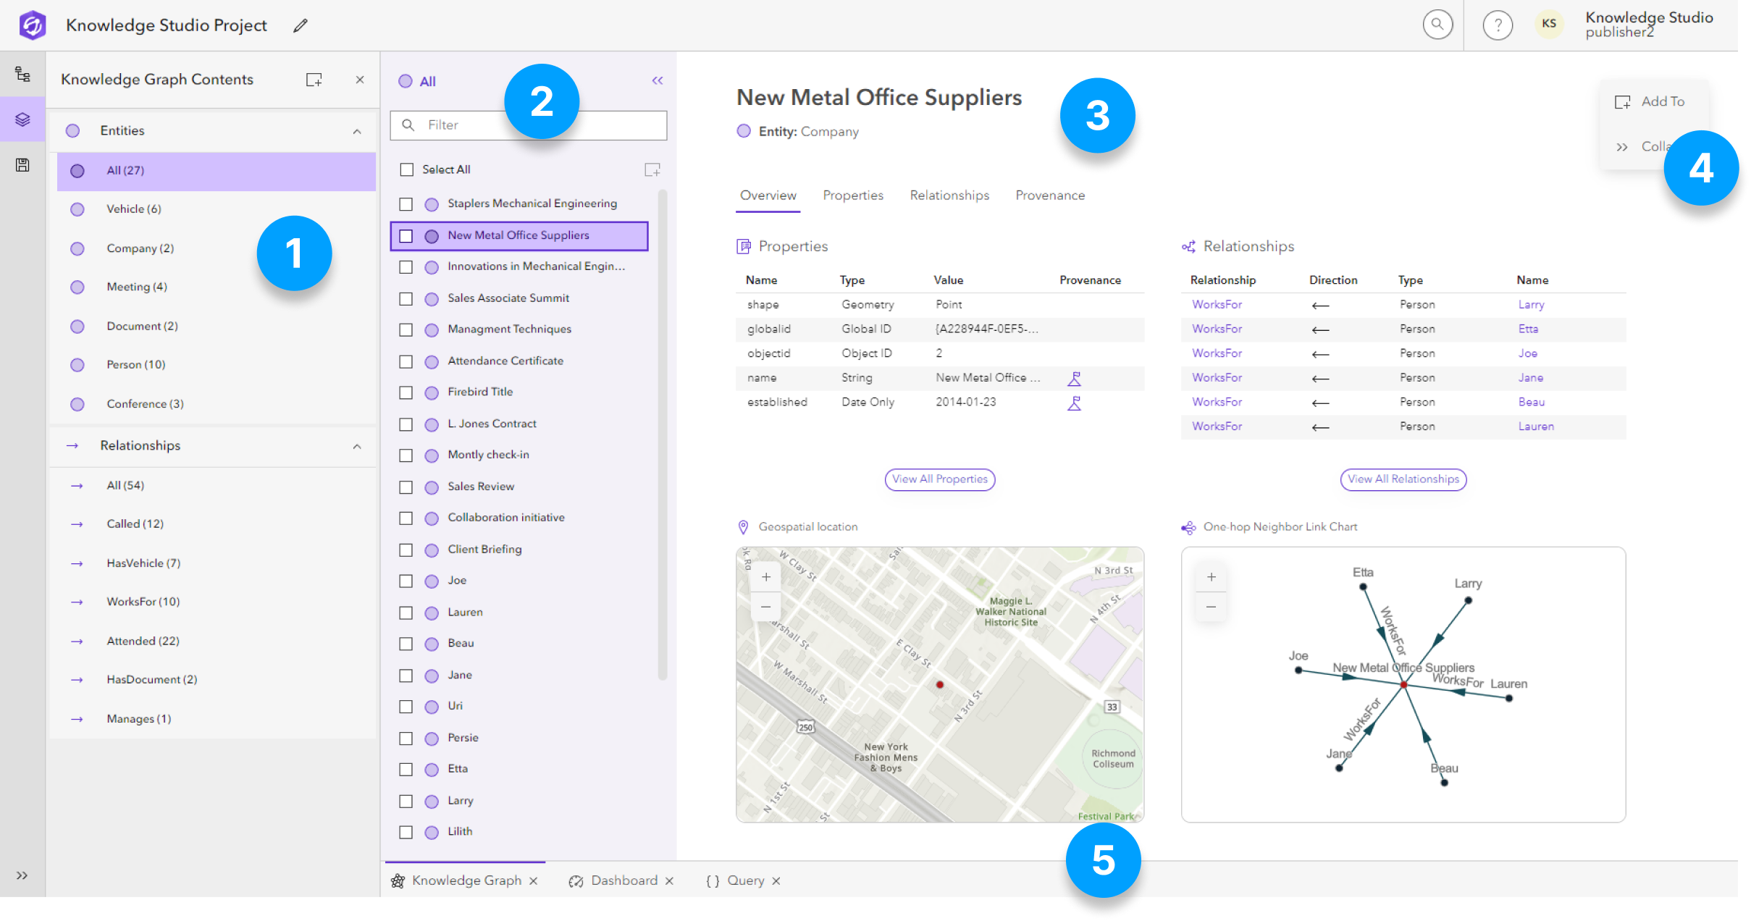
Task: Toggle the Select All checkbox in entity list
Action: 408,169
